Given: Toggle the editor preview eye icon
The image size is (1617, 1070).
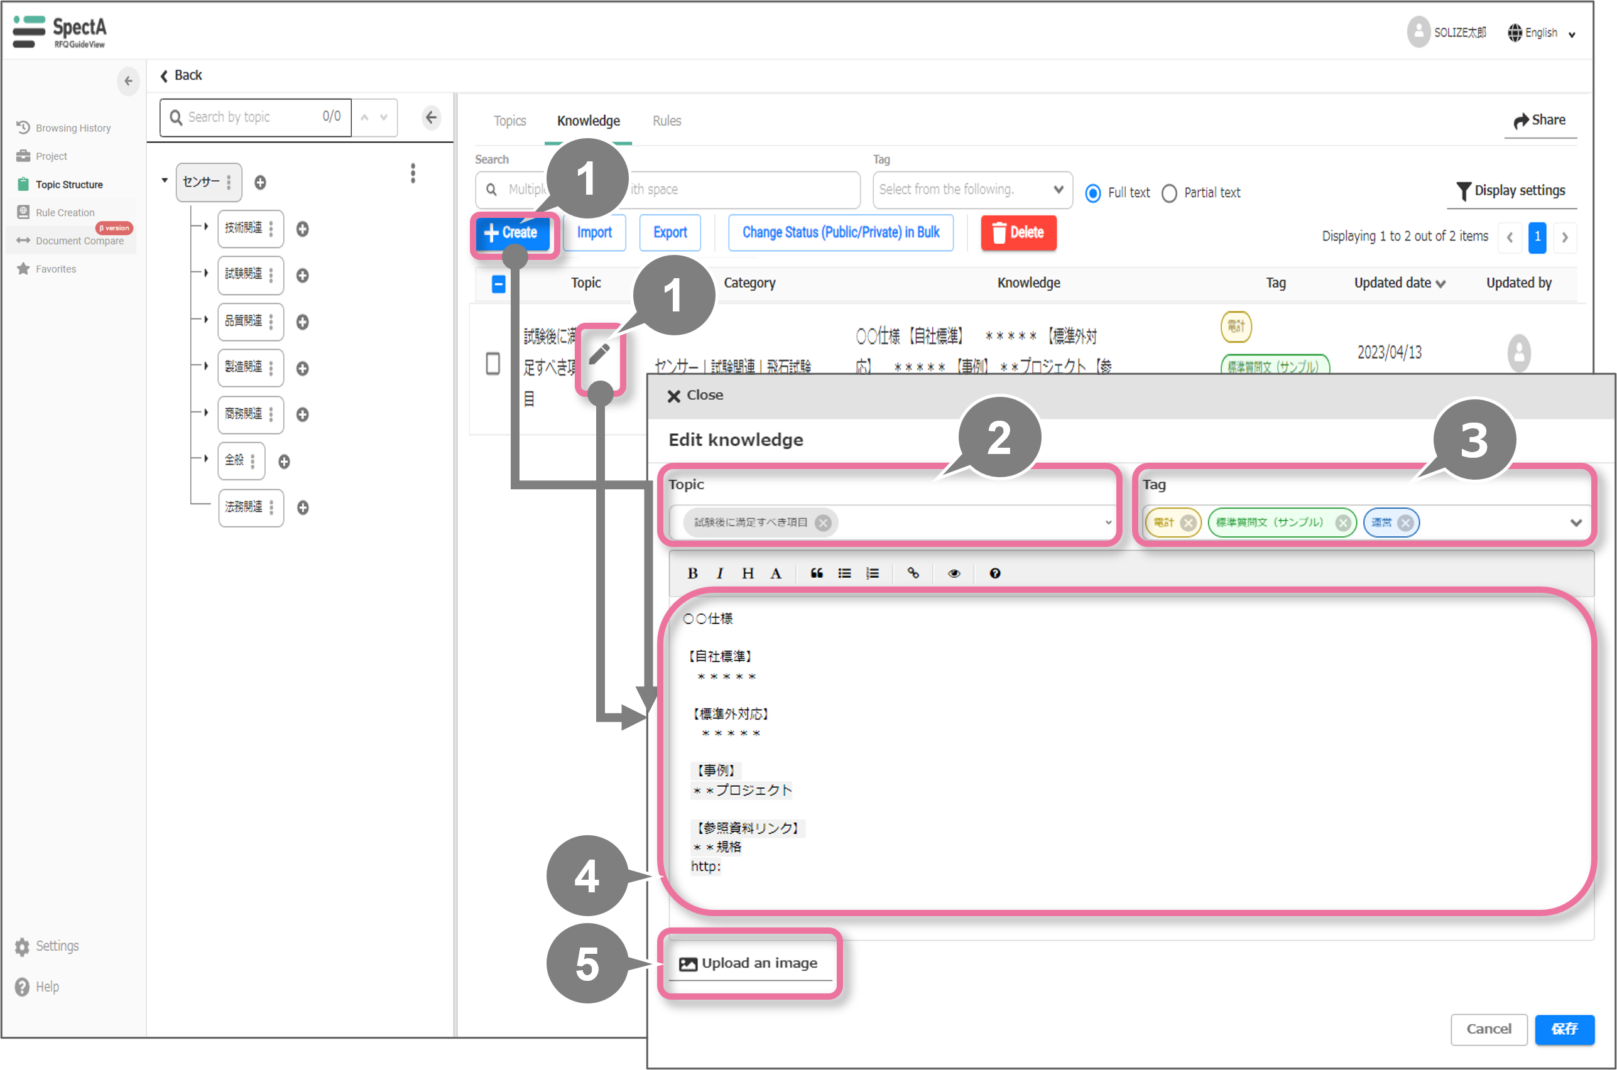Looking at the screenshot, I should click(954, 573).
